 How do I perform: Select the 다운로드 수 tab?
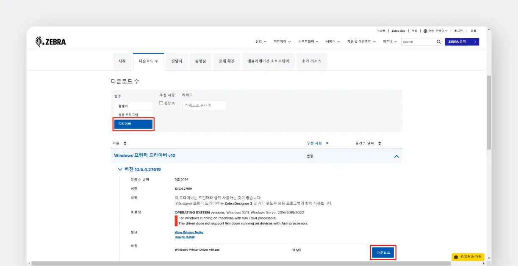[148, 61]
